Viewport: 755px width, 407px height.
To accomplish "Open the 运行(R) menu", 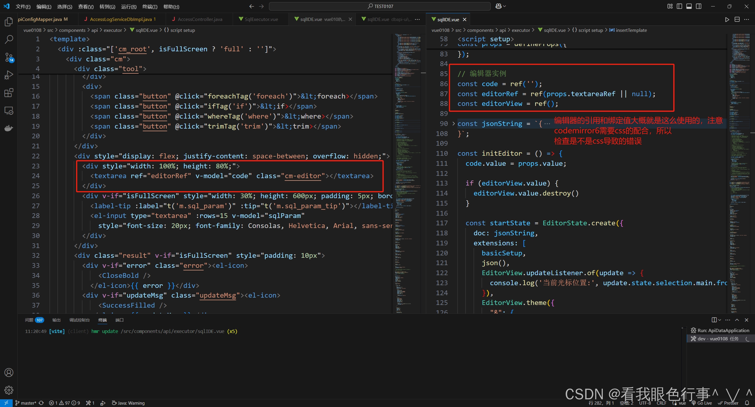I will [129, 6].
